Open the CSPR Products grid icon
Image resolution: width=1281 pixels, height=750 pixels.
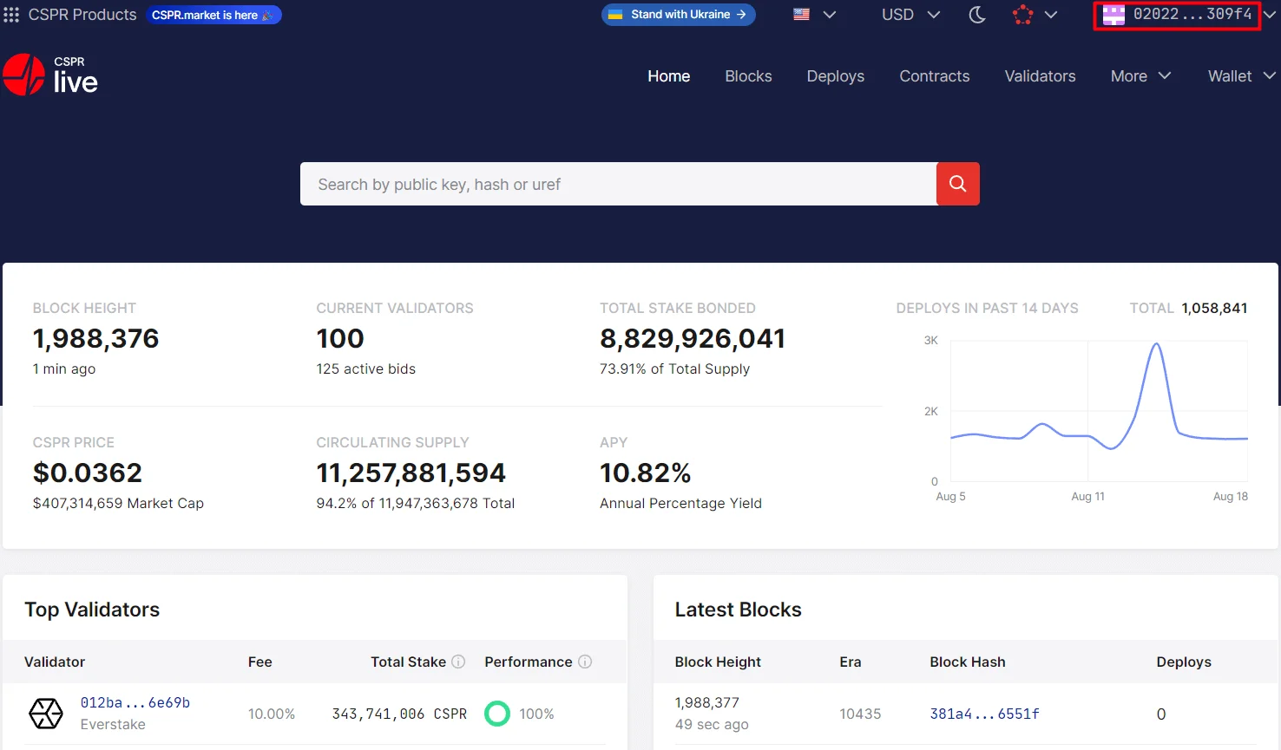coord(11,14)
